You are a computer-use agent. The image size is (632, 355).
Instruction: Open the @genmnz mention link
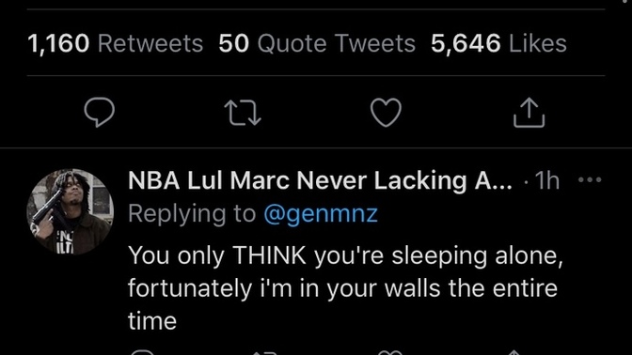pyautogui.click(x=321, y=213)
